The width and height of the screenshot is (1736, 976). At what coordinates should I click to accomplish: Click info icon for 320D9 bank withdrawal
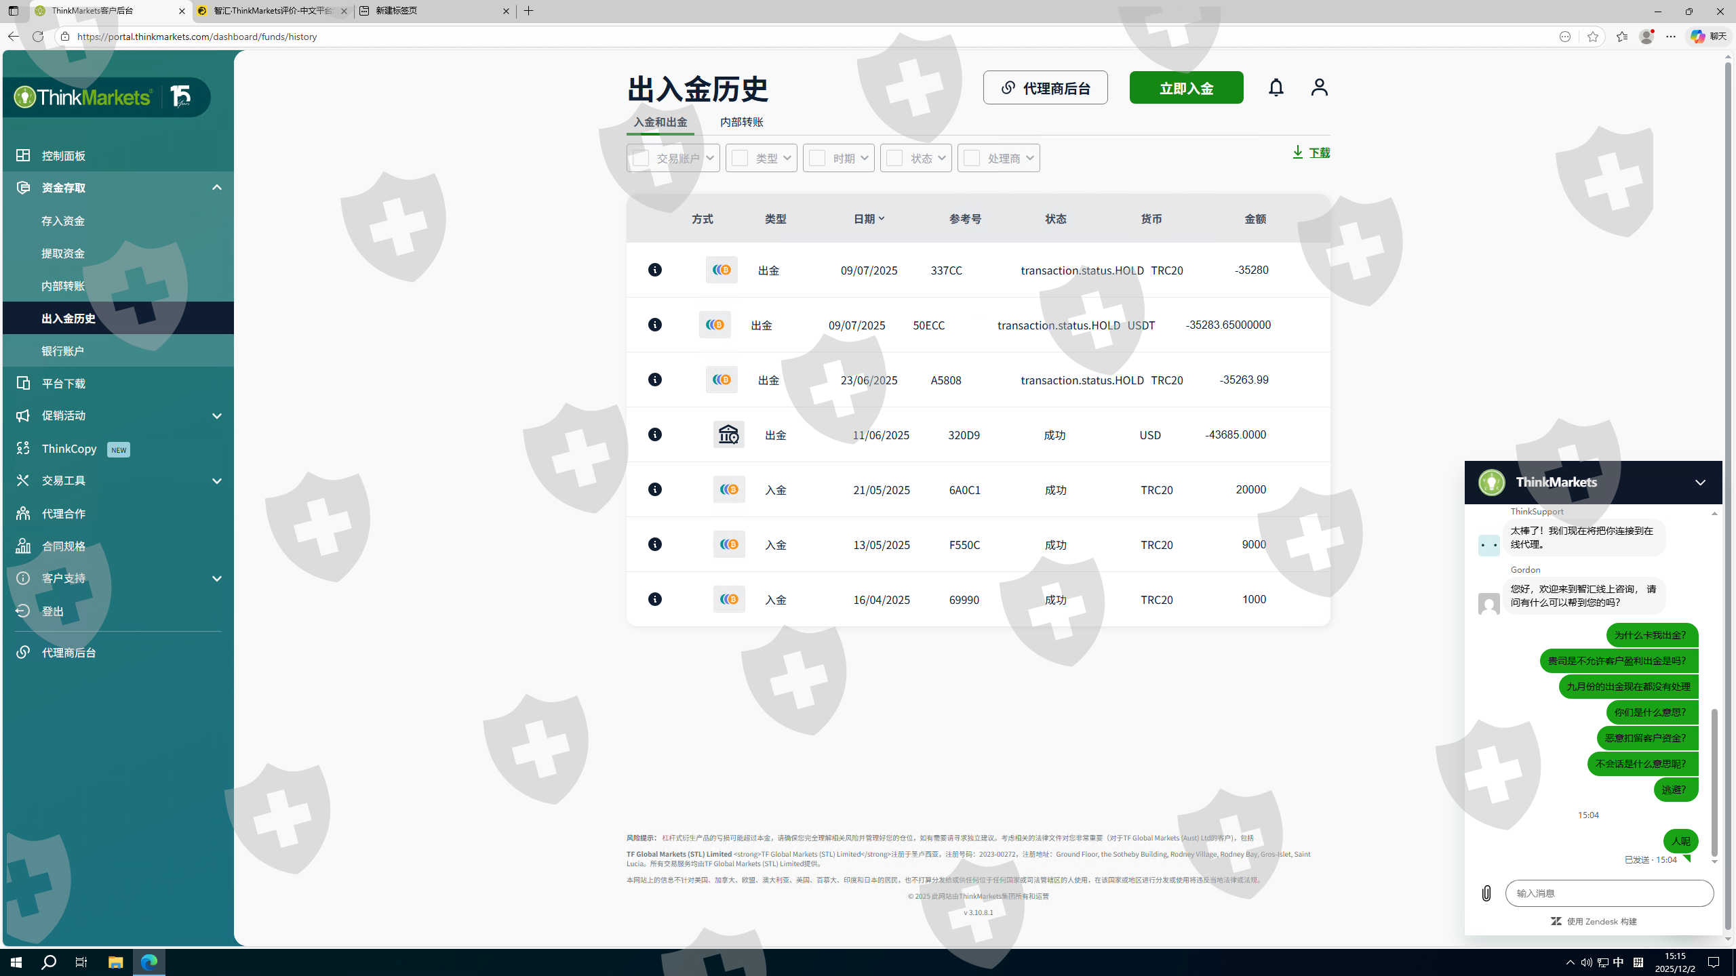pyautogui.click(x=654, y=434)
